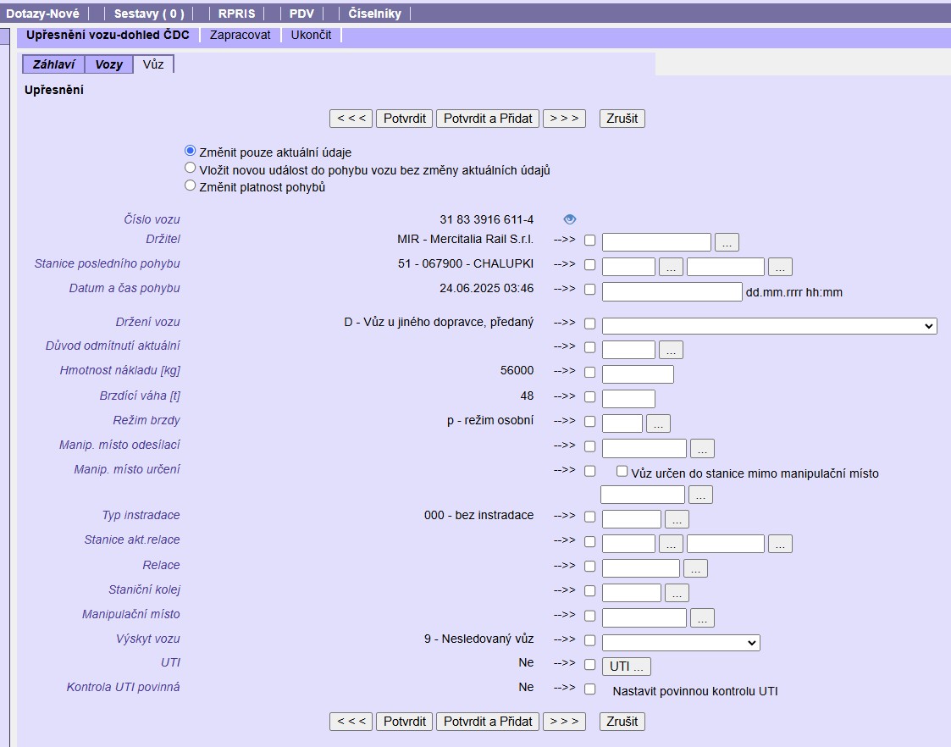Check 'Vůz určen do stanice mimo manipulační místo'
The image size is (951, 747).
622,472
